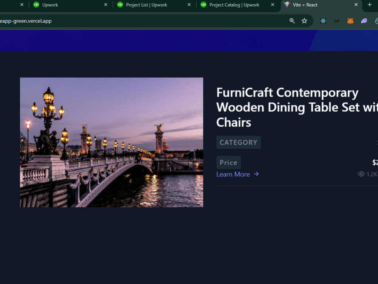Open the React Developer Tools extension

coord(323,21)
